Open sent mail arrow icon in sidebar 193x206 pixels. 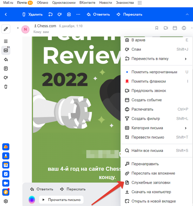click(6, 59)
